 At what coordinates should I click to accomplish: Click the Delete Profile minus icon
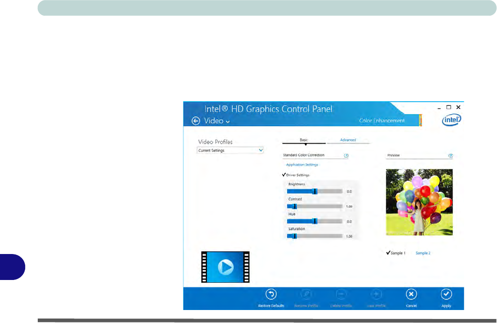341,294
